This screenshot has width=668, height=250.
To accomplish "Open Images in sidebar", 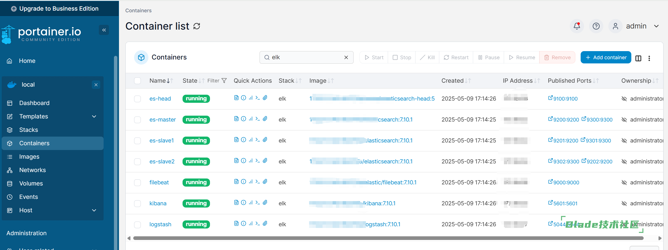I will [x=53, y=157].
